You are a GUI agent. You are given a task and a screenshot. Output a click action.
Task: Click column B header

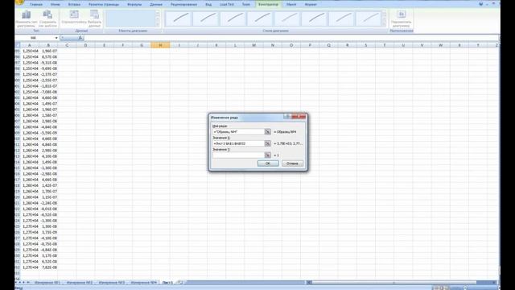[48, 45]
